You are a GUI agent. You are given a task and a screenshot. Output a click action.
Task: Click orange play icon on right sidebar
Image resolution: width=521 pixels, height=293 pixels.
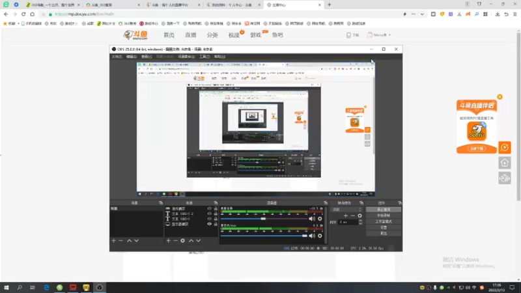(x=504, y=147)
